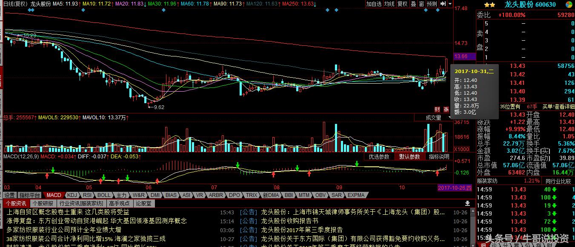
Task: Click the colorful pie chart icon beside 龙头股份
Action: pyautogui.click(x=569, y=4)
